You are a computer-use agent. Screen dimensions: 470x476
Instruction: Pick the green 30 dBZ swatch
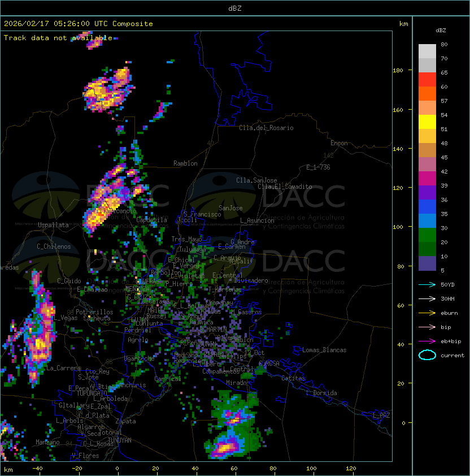427,235
